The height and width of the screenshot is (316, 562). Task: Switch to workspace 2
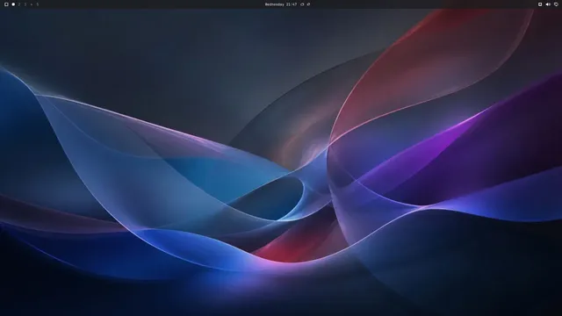tap(19, 4)
